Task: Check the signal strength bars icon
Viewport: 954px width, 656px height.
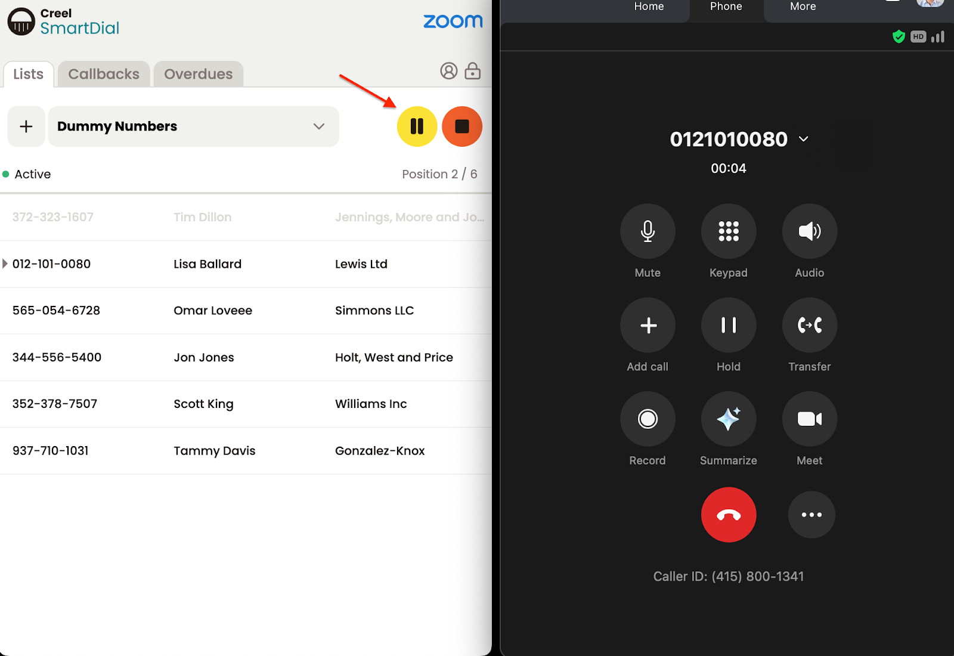Action: [x=938, y=37]
